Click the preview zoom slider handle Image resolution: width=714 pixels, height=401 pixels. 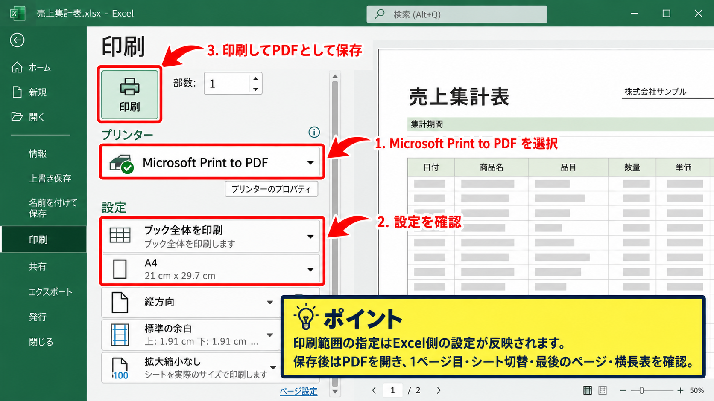pos(641,390)
